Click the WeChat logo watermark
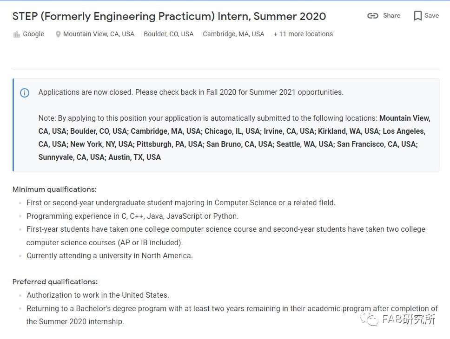 coord(370,319)
